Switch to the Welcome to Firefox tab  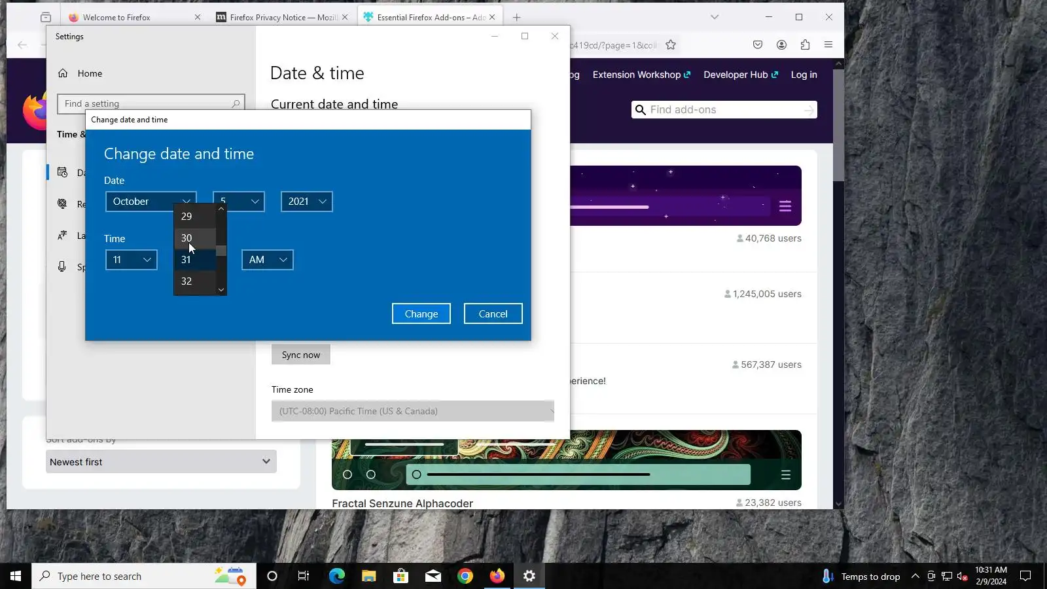pos(135,17)
